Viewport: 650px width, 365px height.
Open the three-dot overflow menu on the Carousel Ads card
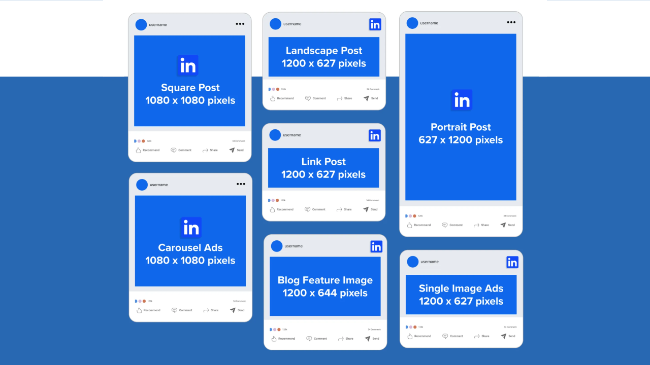[x=241, y=184]
